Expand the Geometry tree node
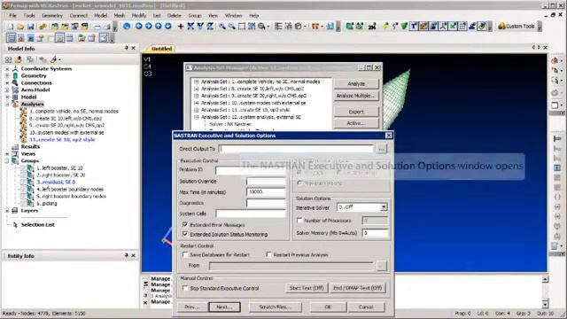 pyautogui.click(x=7, y=75)
